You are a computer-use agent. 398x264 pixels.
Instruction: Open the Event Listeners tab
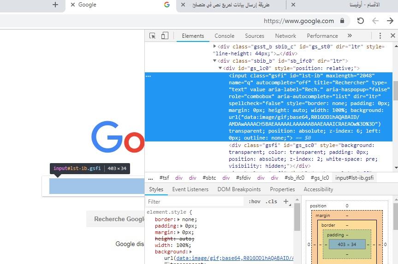click(190, 189)
